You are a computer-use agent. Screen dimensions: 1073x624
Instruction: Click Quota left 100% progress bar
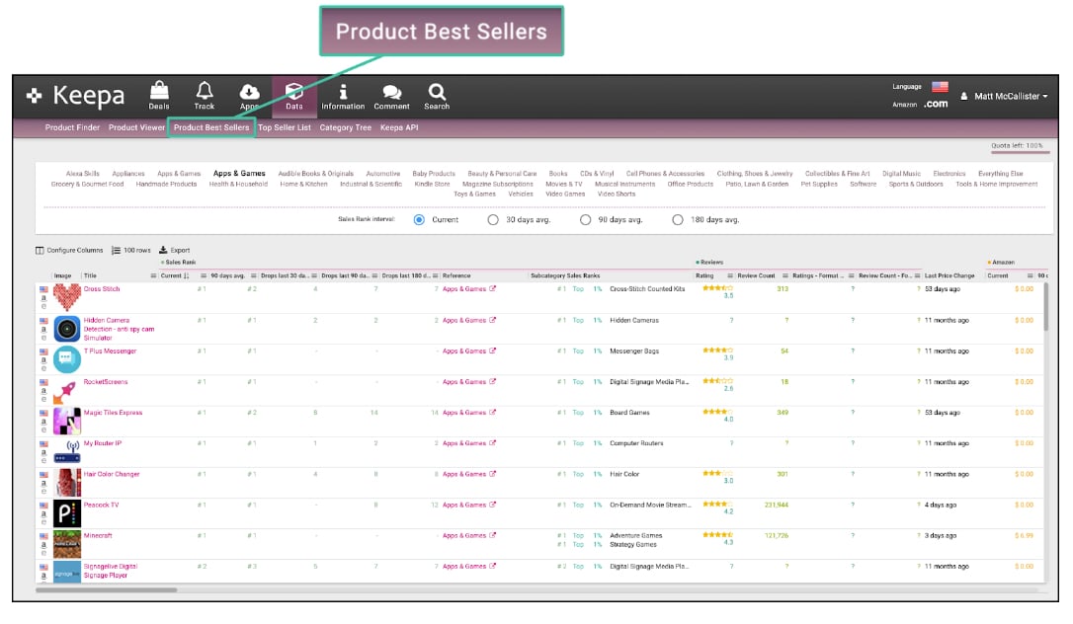1021,152
